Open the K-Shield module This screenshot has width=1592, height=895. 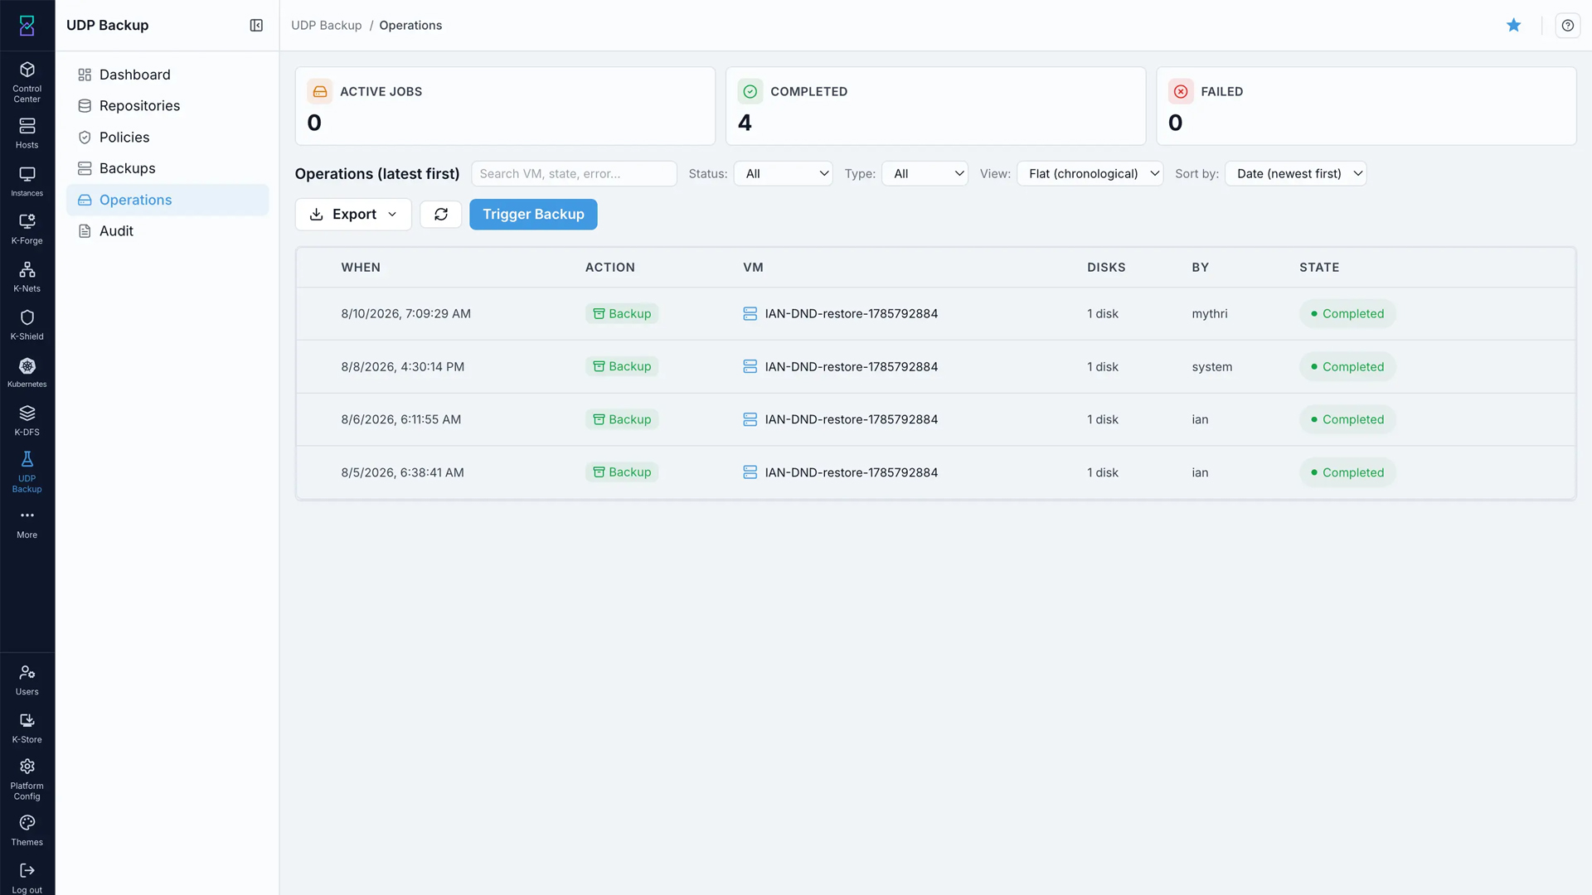pos(27,325)
